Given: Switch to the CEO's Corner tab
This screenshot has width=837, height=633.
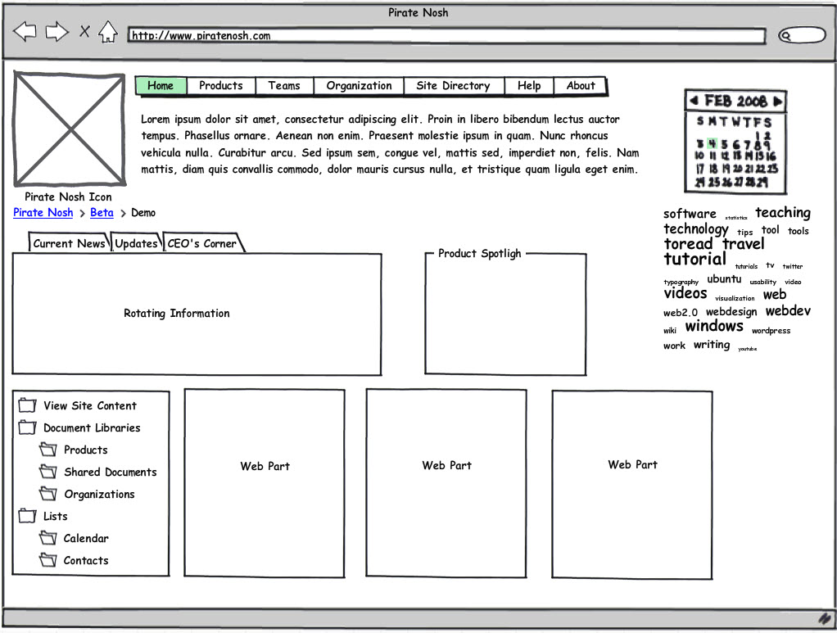Looking at the screenshot, I should click(201, 243).
